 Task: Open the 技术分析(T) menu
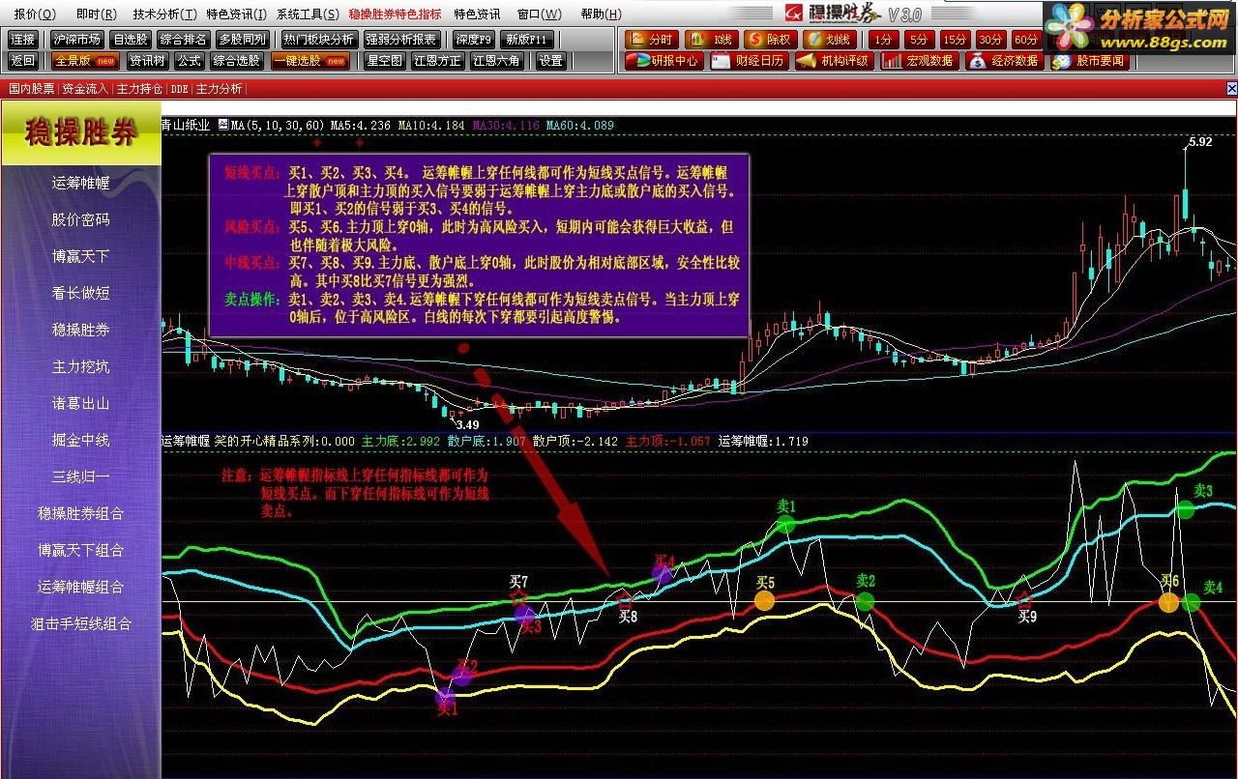click(164, 14)
